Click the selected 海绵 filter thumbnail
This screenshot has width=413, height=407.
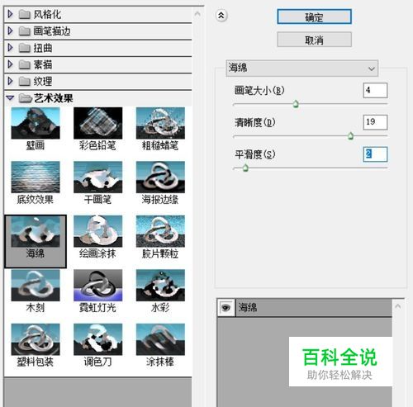36,231
